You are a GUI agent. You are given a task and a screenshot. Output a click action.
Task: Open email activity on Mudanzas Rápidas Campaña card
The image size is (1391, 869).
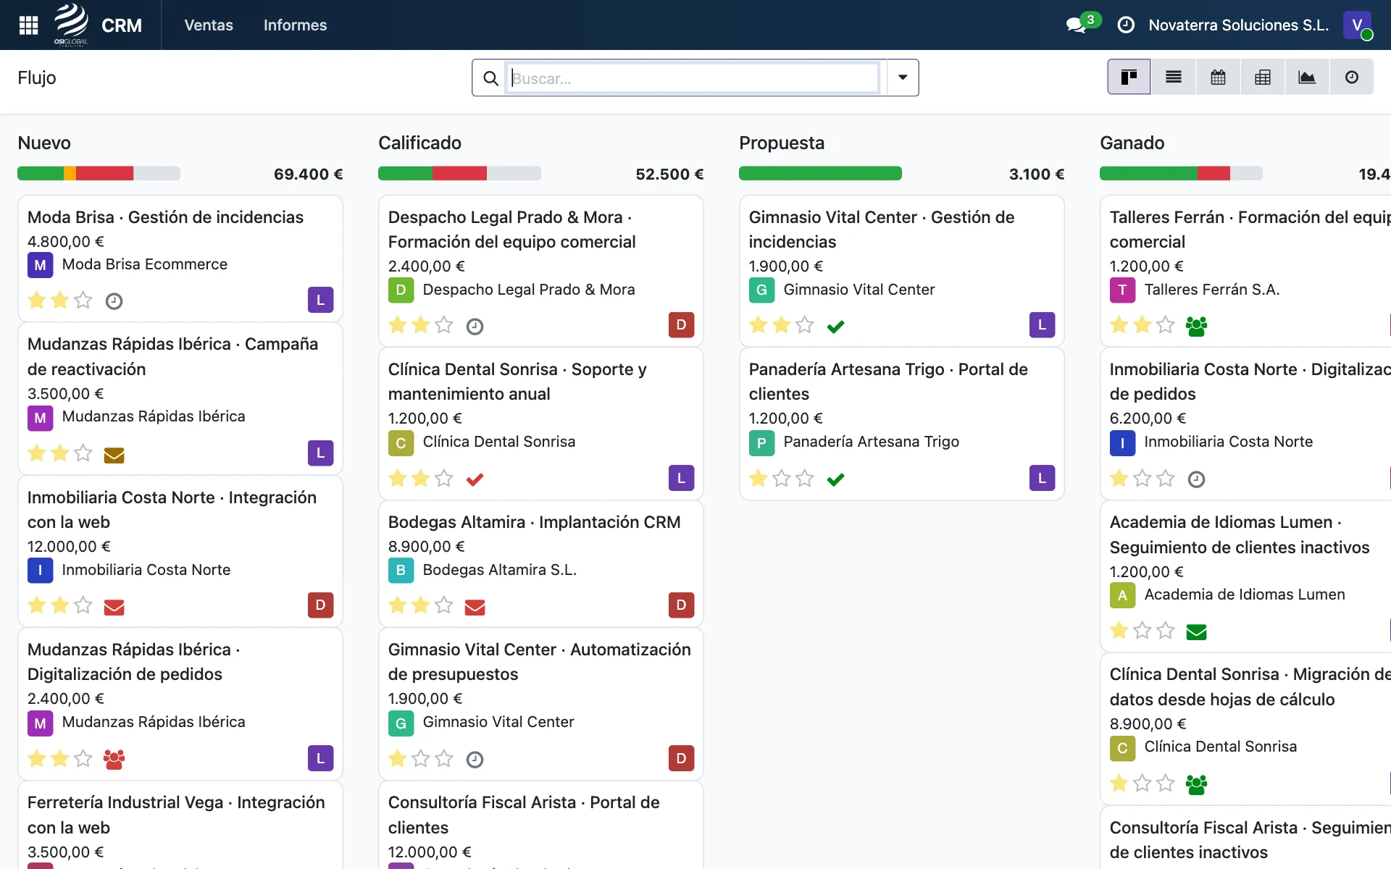point(114,455)
